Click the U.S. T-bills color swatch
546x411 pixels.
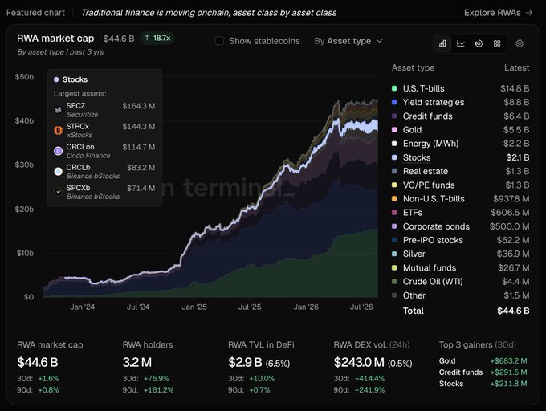pos(394,88)
